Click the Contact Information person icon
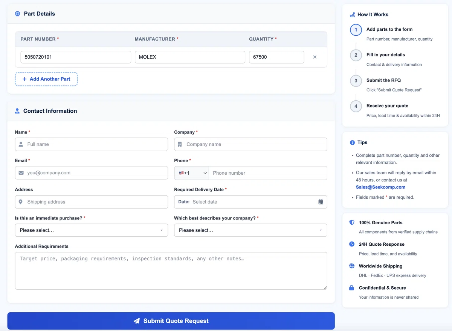 [x=17, y=111]
